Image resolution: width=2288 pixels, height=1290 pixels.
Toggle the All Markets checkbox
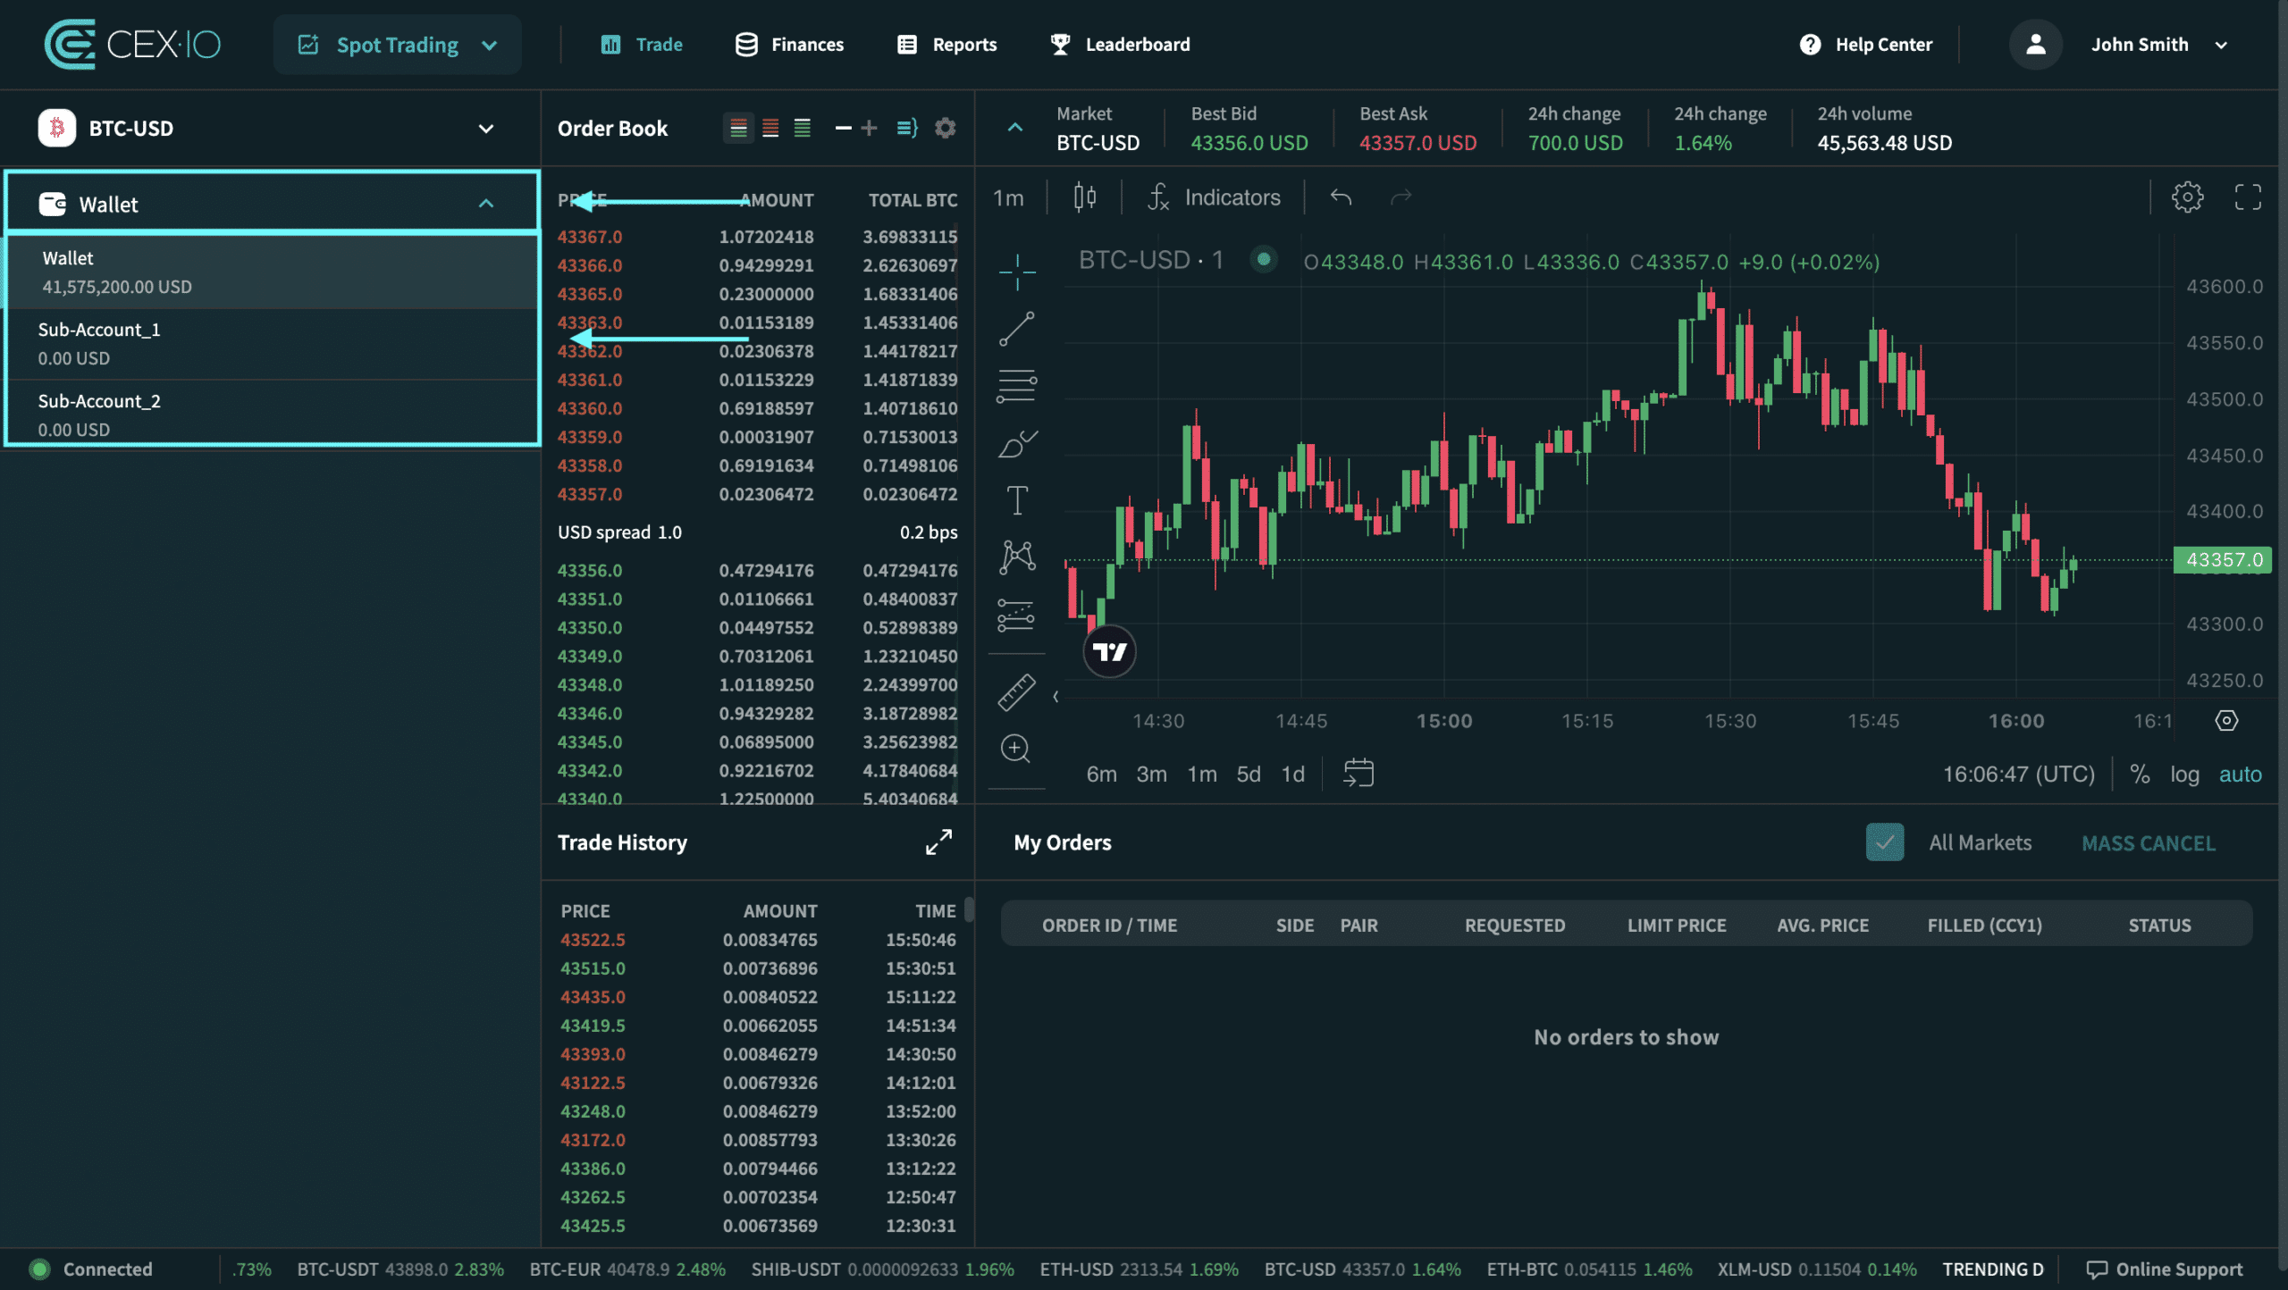[x=1885, y=842]
